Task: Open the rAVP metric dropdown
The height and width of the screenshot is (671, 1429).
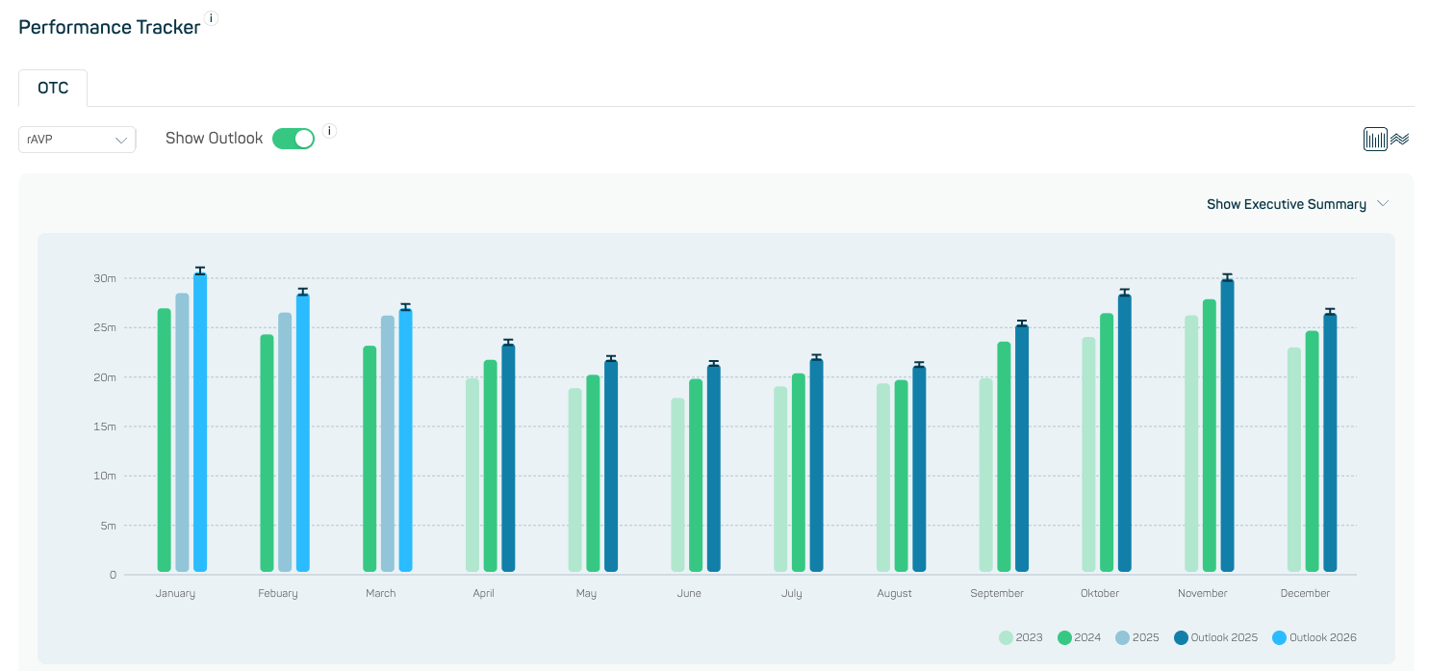Action: pos(77,140)
